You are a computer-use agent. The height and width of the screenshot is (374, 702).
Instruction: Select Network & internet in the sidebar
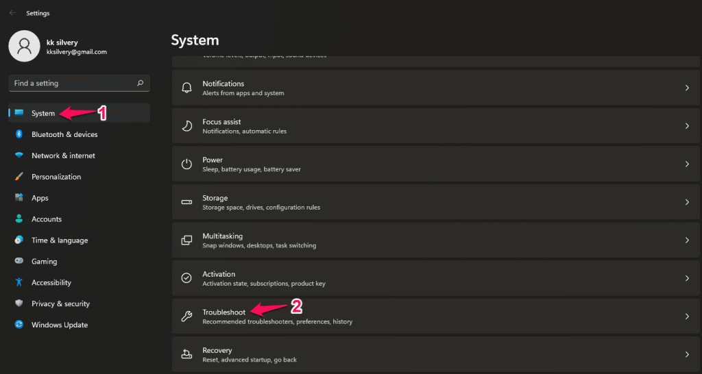pyautogui.click(x=63, y=155)
